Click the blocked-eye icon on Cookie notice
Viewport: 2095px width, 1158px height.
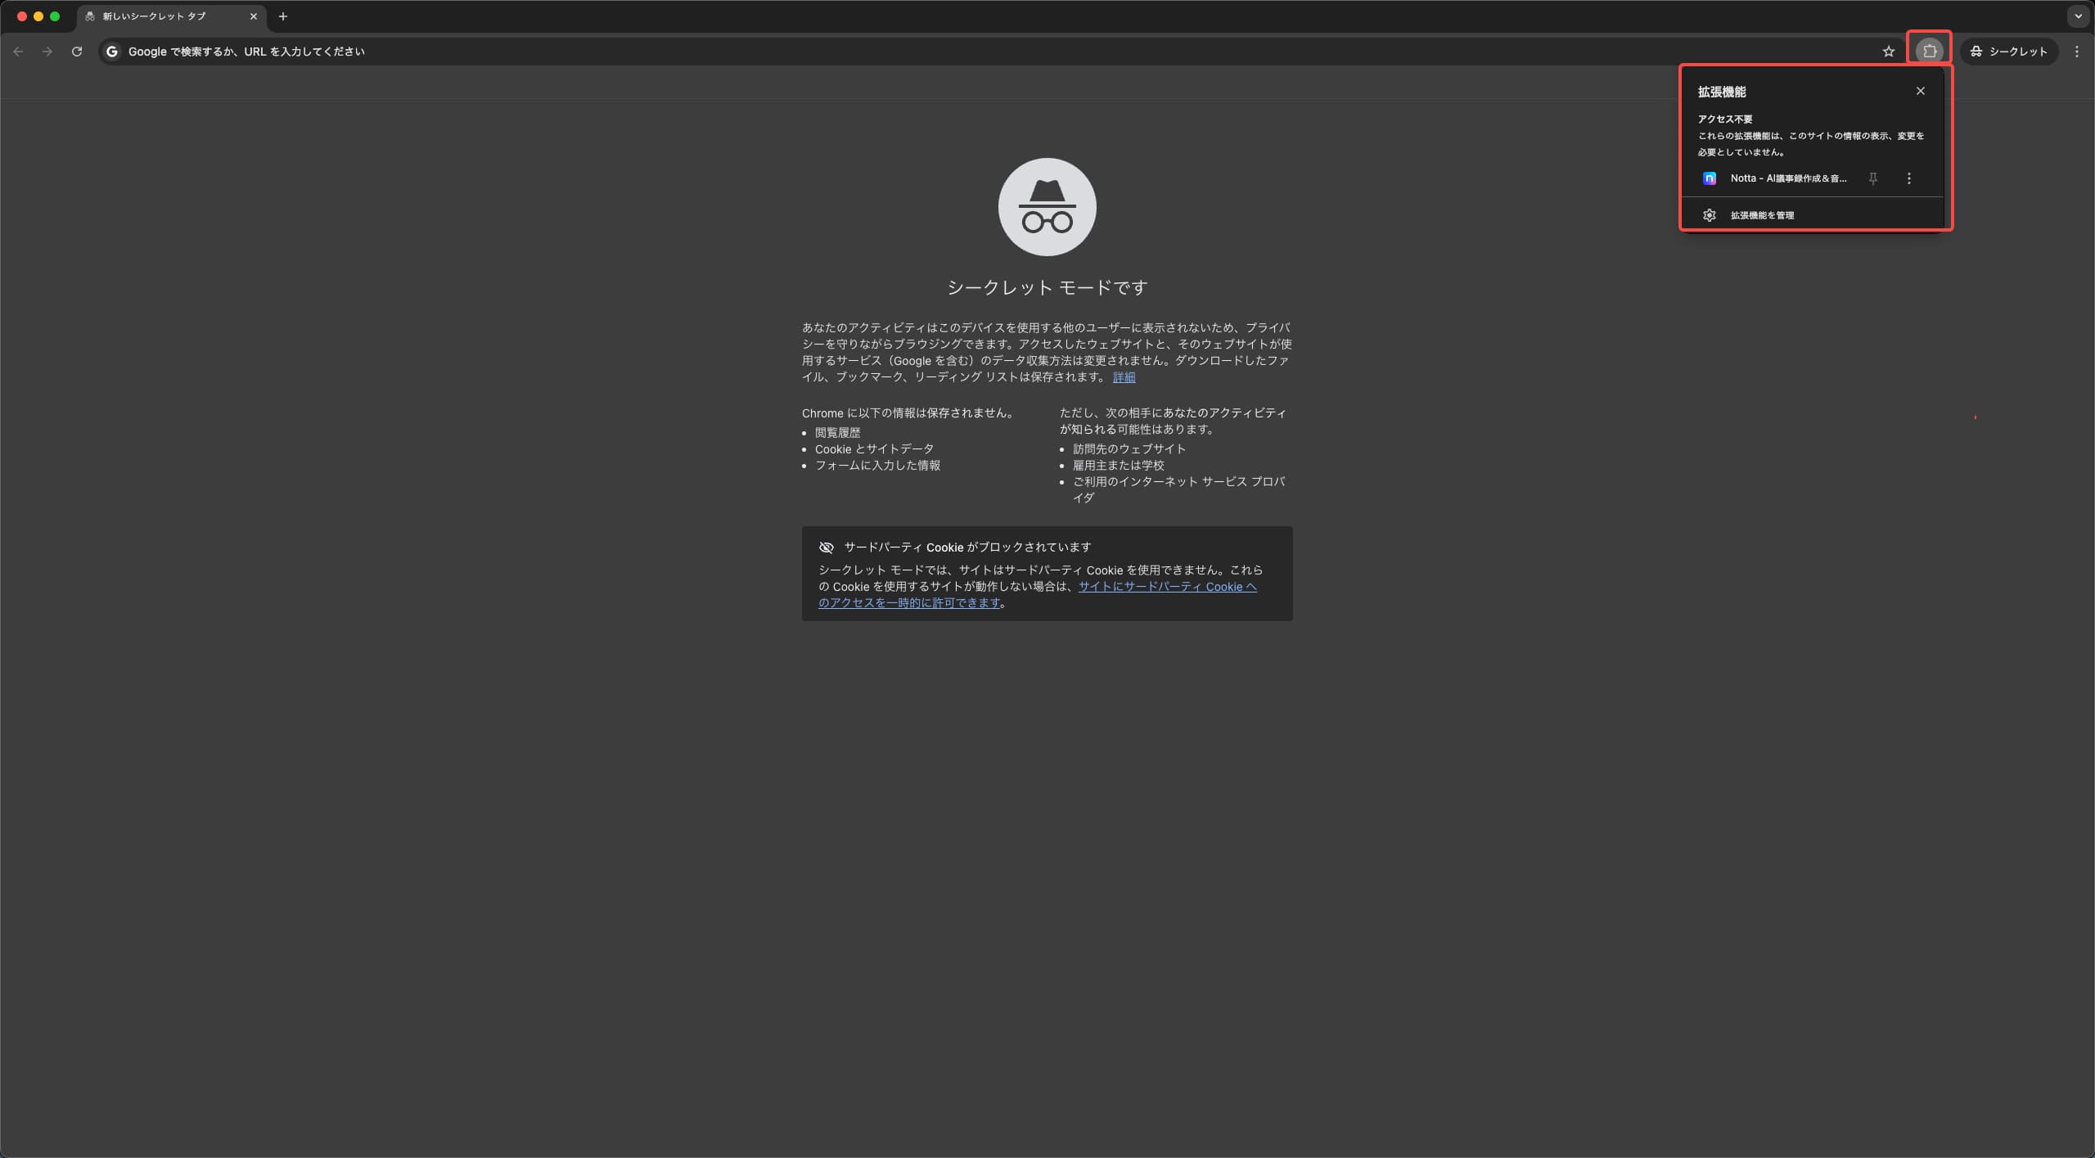pos(827,547)
